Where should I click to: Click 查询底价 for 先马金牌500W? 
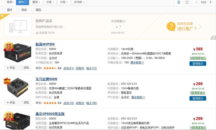point(198,98)
